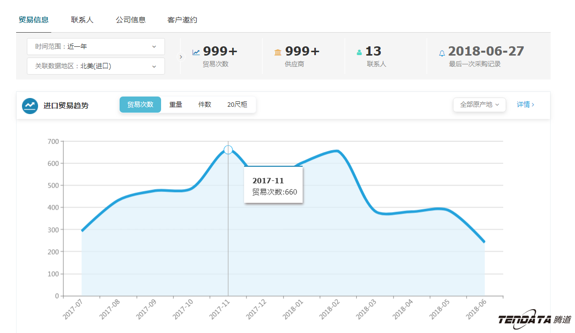Select the 贸易次数 chart metric

point(140,104)
